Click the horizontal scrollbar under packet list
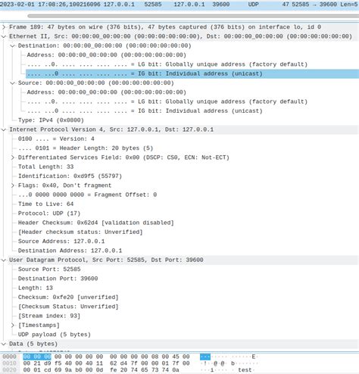The image size is (359, 374). tap(193, 16)
